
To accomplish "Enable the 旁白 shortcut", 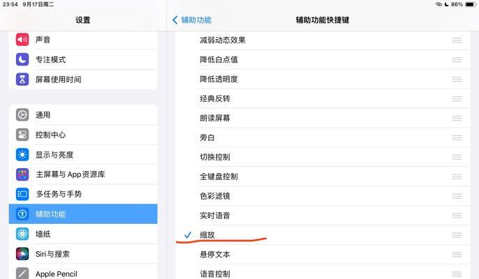I will tap(323, 137).
